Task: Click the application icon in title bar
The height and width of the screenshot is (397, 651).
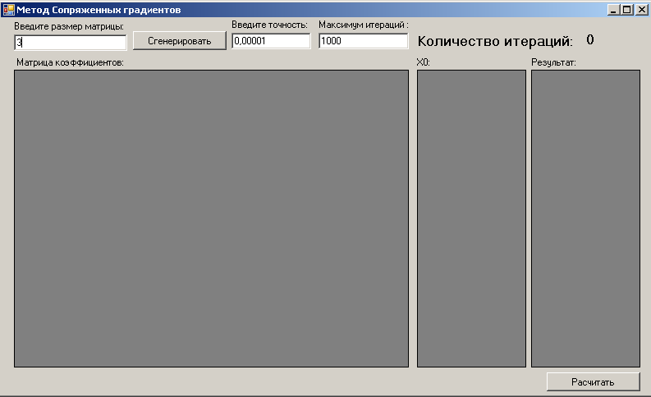Action: pyautogui.click(x=8, y=10)
